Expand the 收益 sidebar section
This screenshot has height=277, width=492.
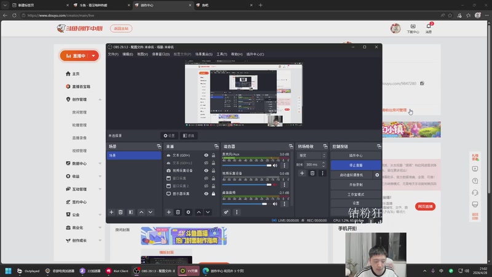pos(100,177)
